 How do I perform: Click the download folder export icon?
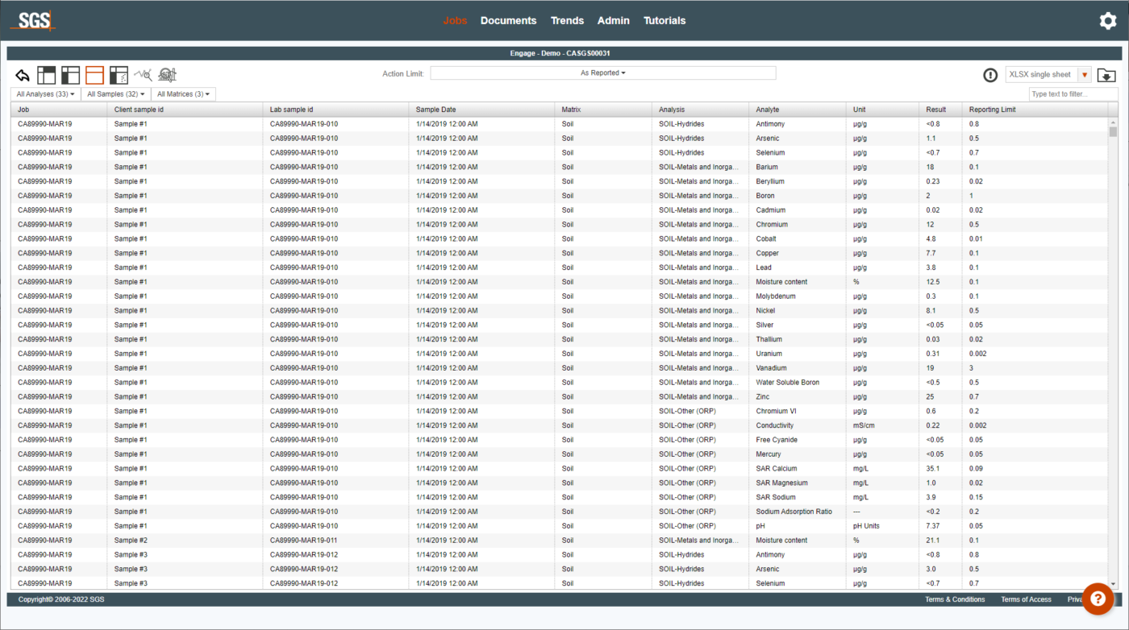(1106, 75)
